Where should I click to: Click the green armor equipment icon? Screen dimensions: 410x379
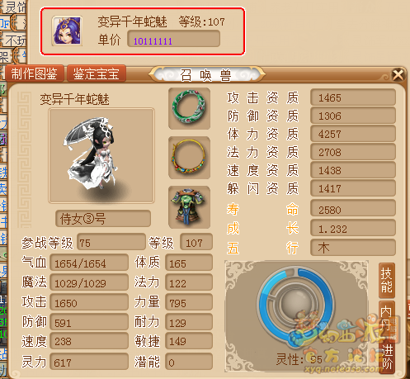189,207
